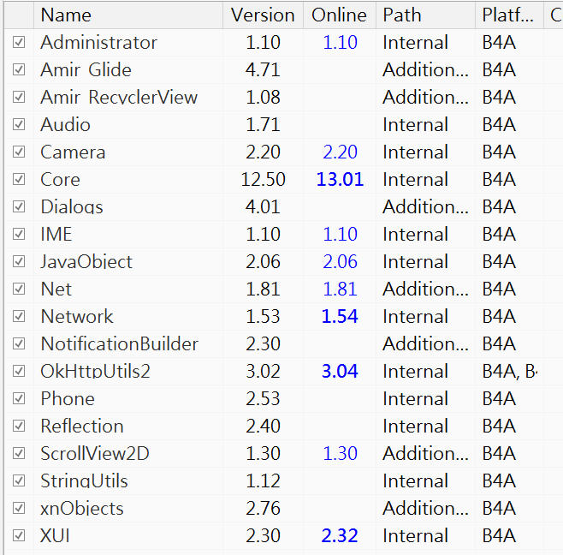This screenshot has width=563, height=555.
Task: Deselect the XUI library checkbox
Action: pos(19,535)
